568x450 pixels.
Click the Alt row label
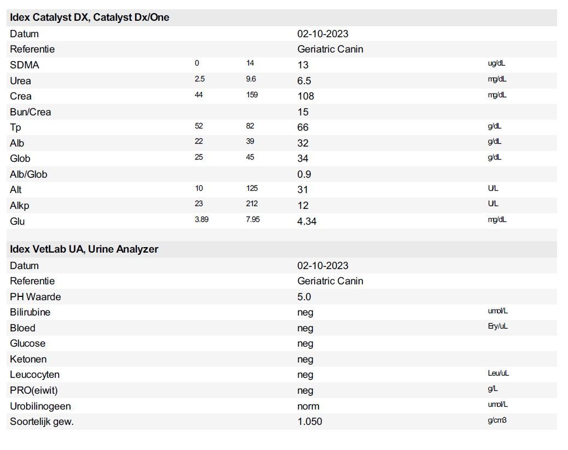point(15,189)
